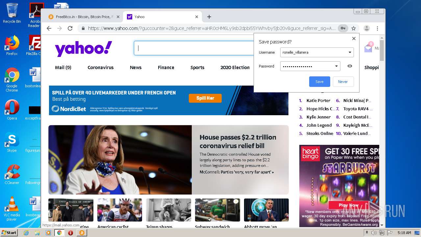Open the Finance section
This screenshot has height=237, width=421.
166,67
